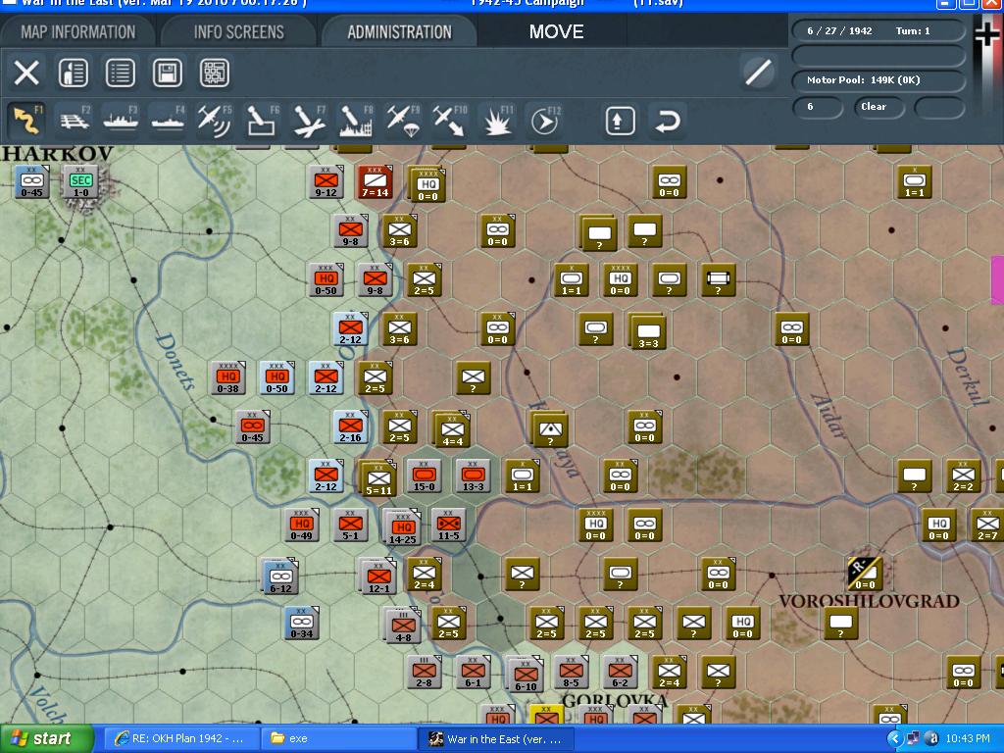Viewport: 1004px width, 753px height.
Task: Click the F12 circular arrow mode icon
Action: (544, 121)
